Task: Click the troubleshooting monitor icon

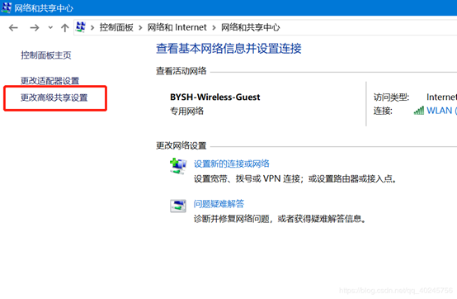Action: pyautogui.click(x=178, y=206)
